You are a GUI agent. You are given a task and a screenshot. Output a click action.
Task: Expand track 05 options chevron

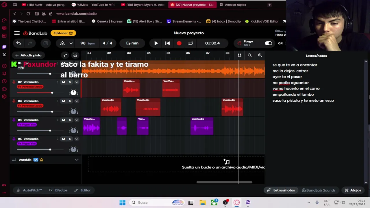[x=77, y=139]
